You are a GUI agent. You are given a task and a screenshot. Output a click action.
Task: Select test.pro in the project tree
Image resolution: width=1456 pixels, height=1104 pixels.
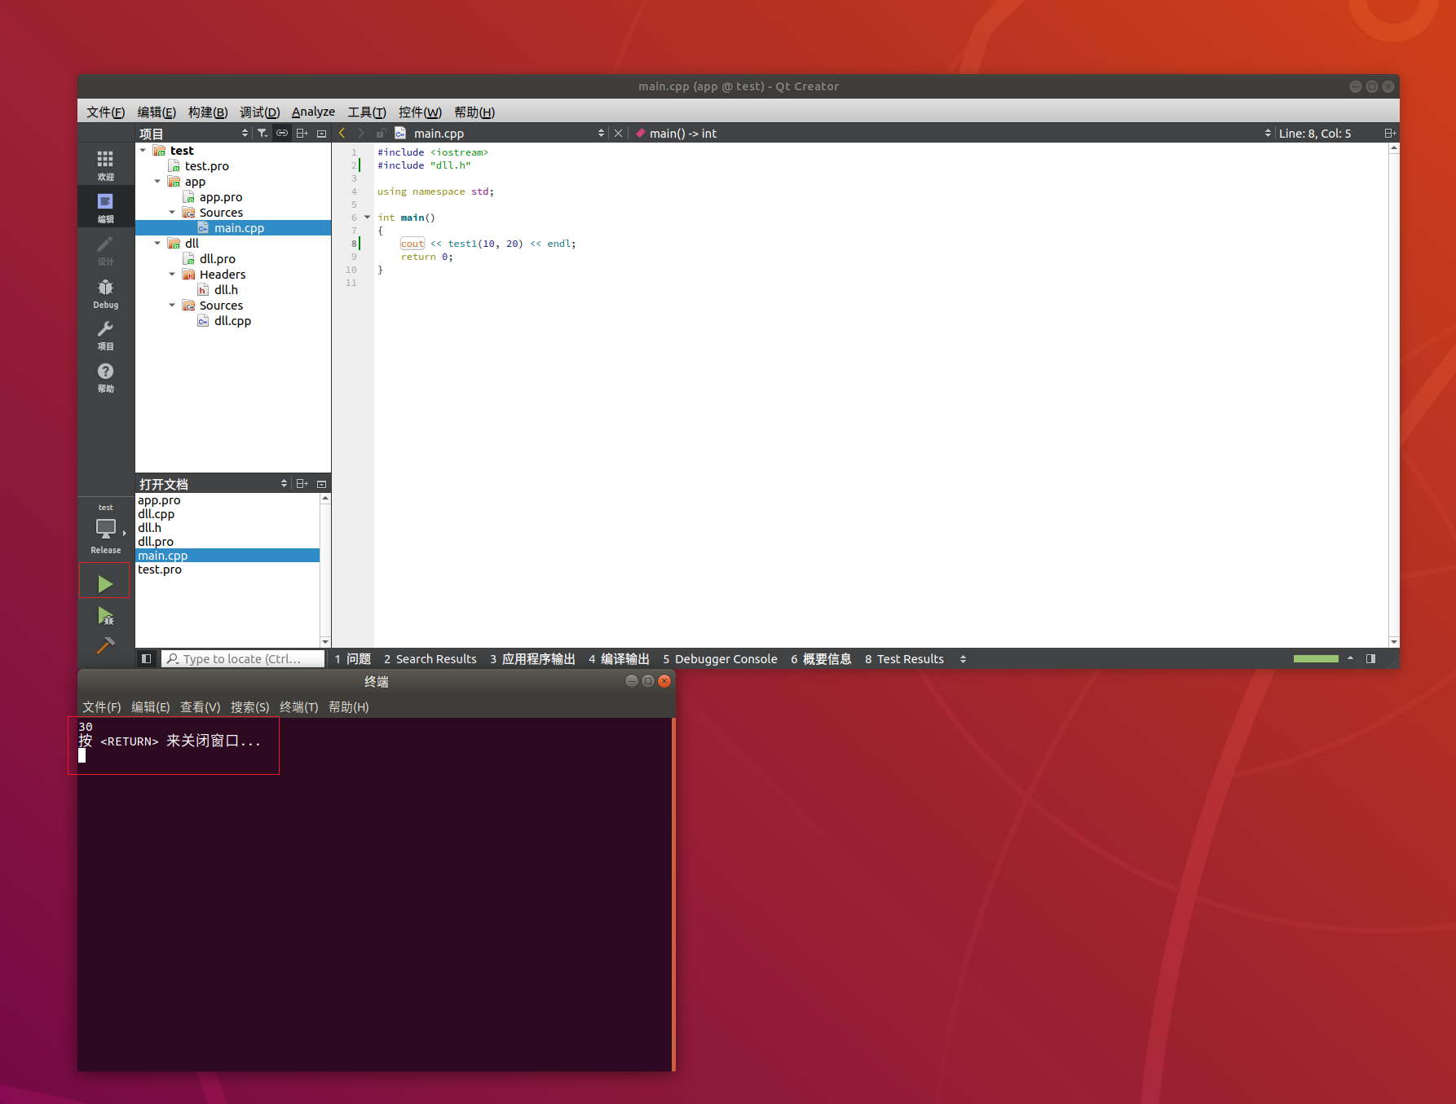tap(207, 165)
